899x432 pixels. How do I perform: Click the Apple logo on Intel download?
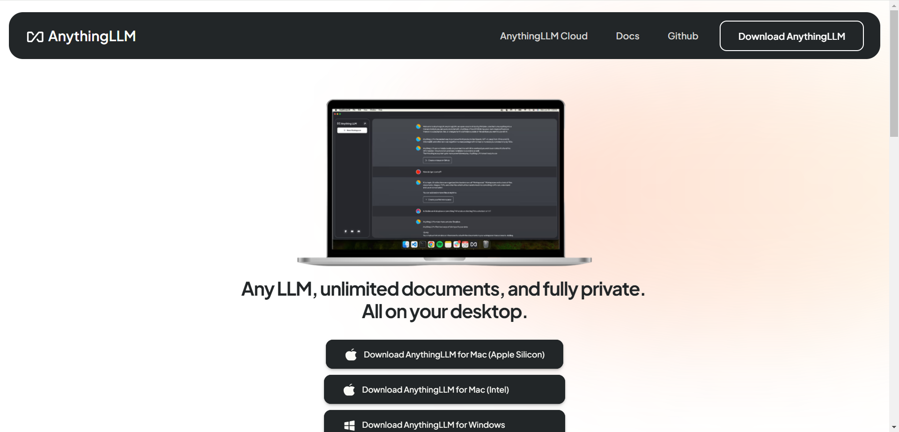coord(349,390)
